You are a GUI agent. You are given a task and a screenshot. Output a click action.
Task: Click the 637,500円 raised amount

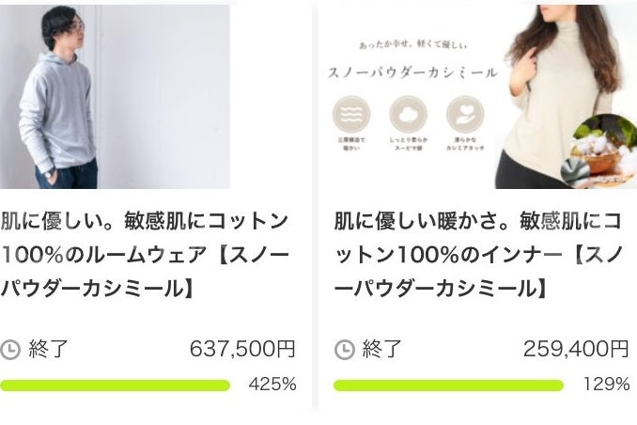[242, 350]
